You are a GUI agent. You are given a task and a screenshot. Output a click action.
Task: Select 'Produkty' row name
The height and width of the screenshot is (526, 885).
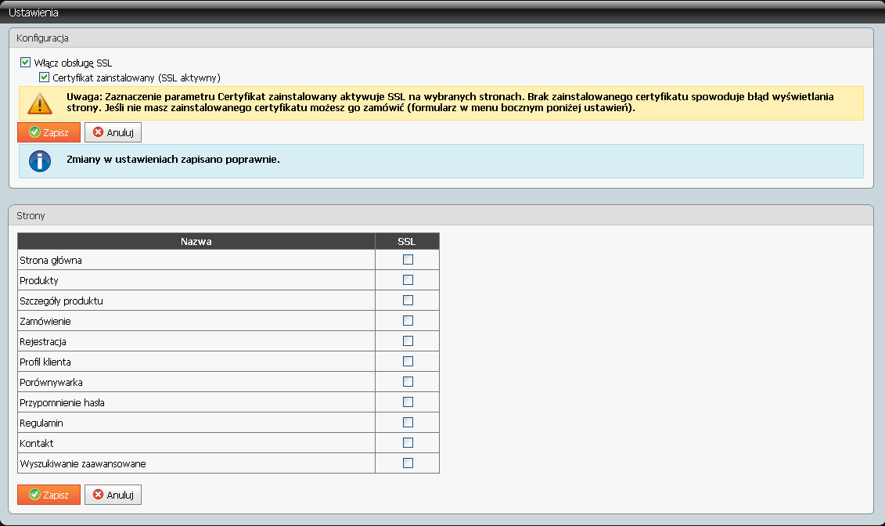[x=39, y=280]
